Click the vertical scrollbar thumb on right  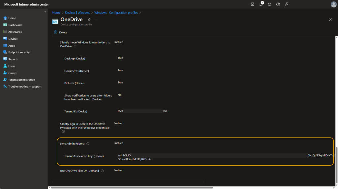[x=336, y=165]
